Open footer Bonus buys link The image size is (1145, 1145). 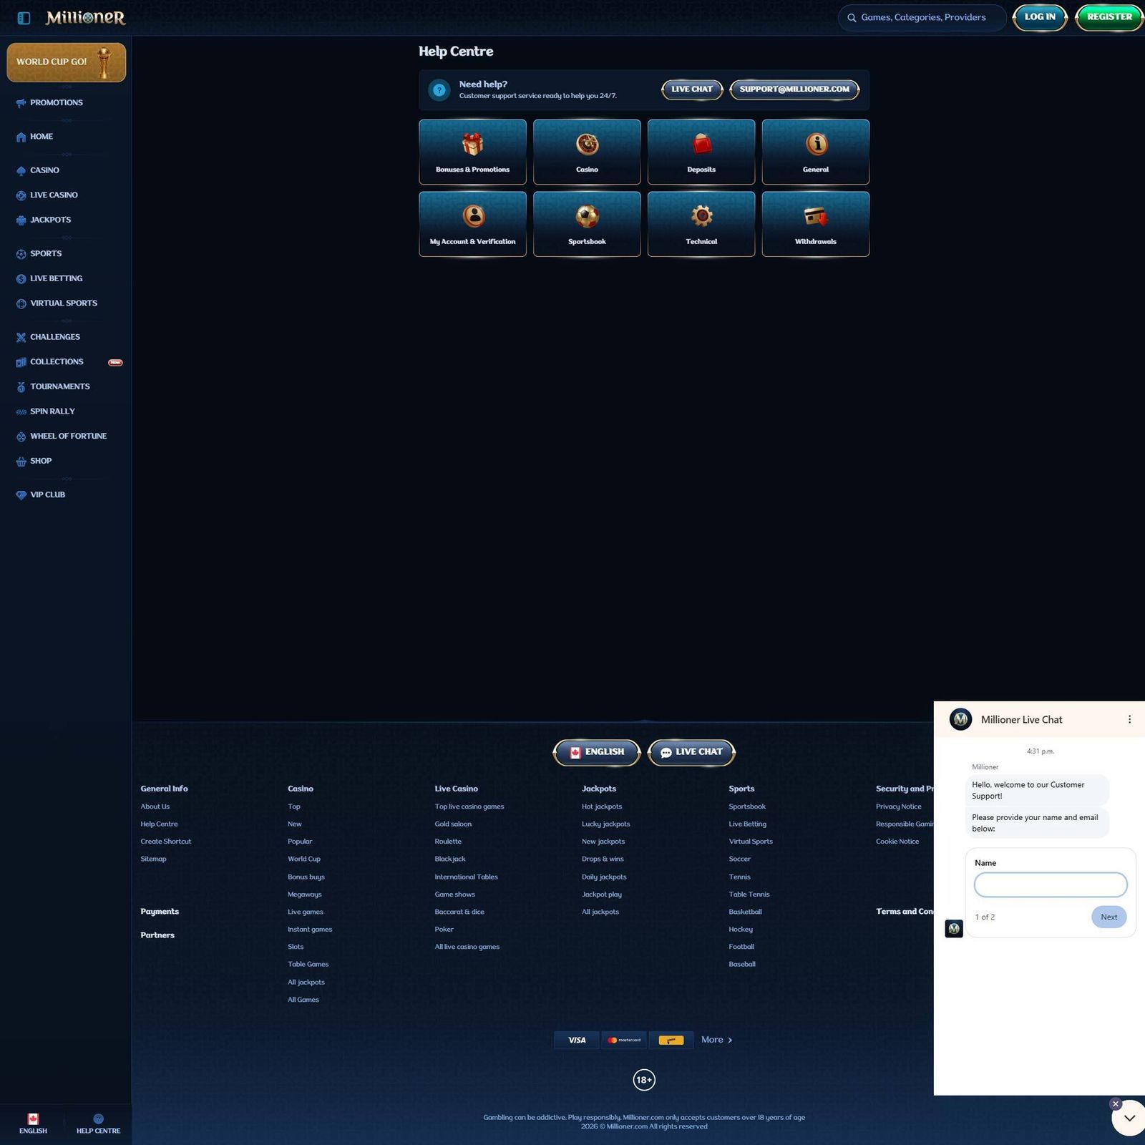(x=306, y=877)
